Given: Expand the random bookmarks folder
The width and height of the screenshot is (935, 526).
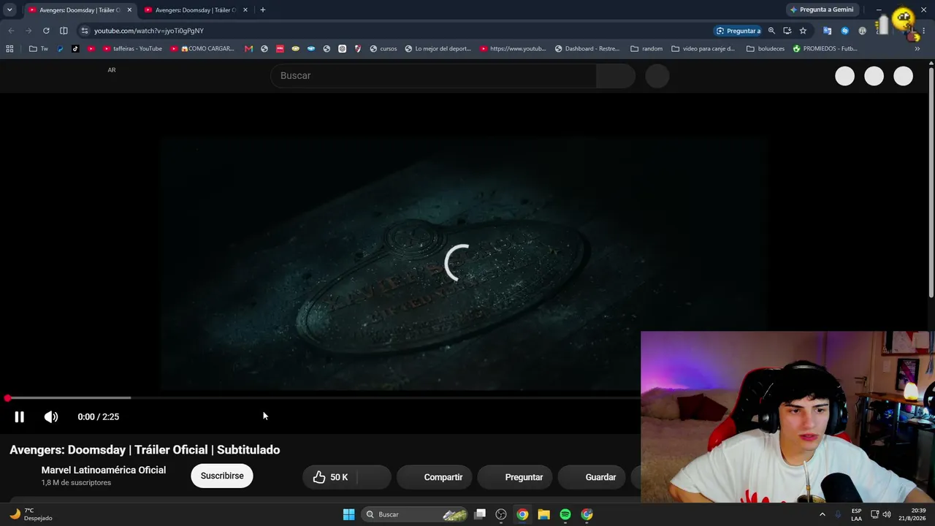Looking at the screenshot, I should click(x=646, y=49).
